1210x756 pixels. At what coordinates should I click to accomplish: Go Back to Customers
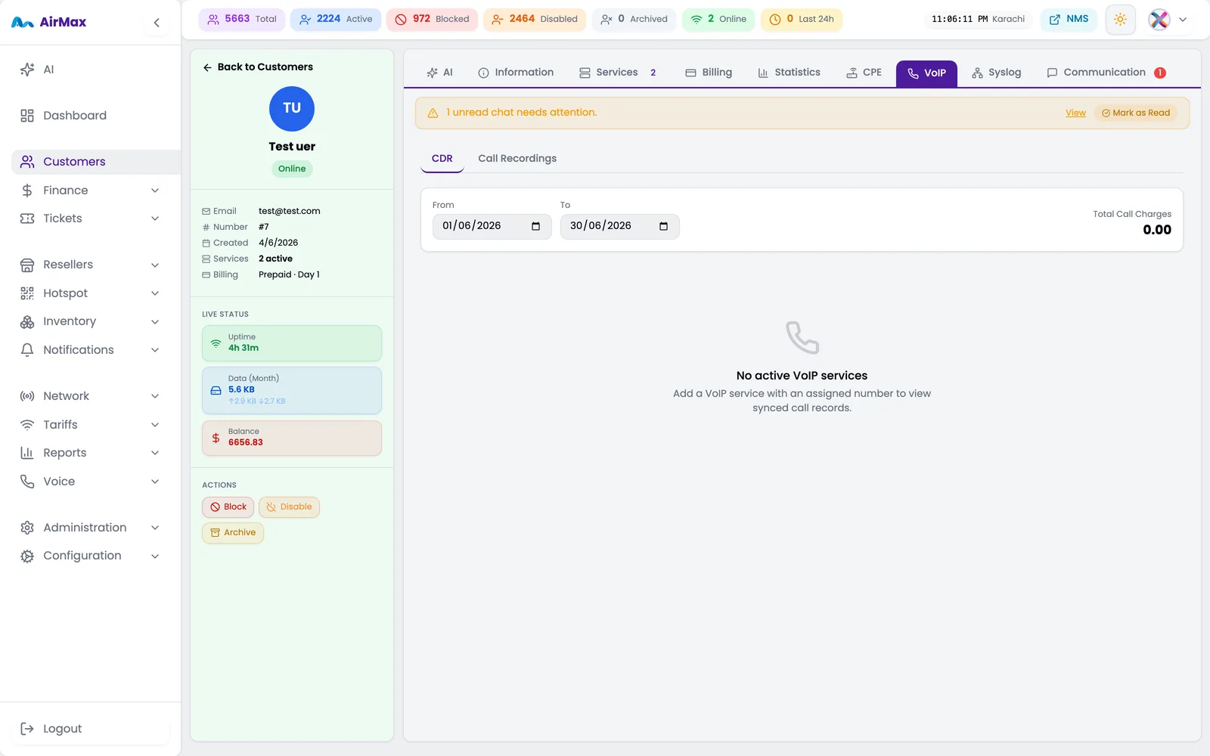(x=258, y=67)
